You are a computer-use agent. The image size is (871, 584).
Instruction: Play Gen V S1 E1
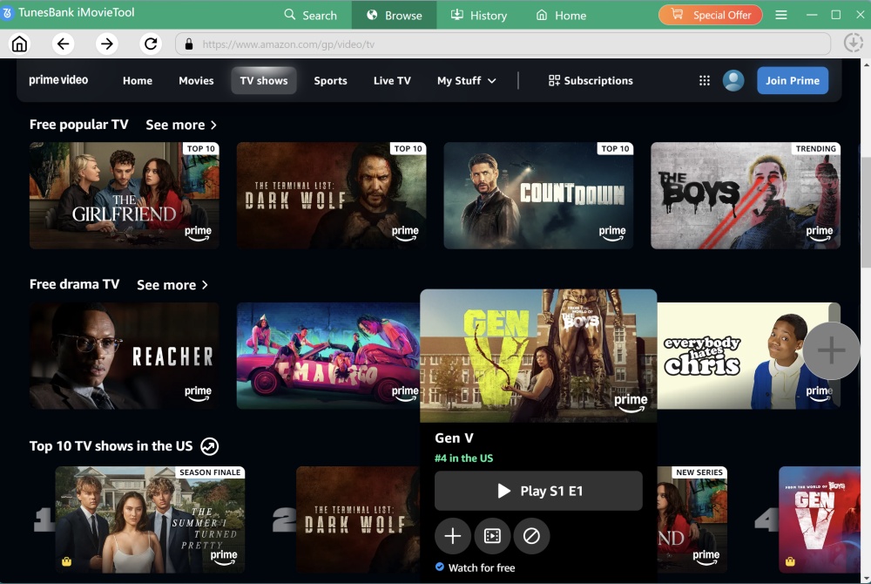pyautogui.click(x=538, y=491)
